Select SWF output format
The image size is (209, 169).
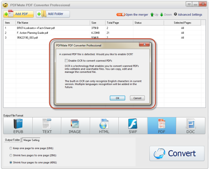point(133,126)
